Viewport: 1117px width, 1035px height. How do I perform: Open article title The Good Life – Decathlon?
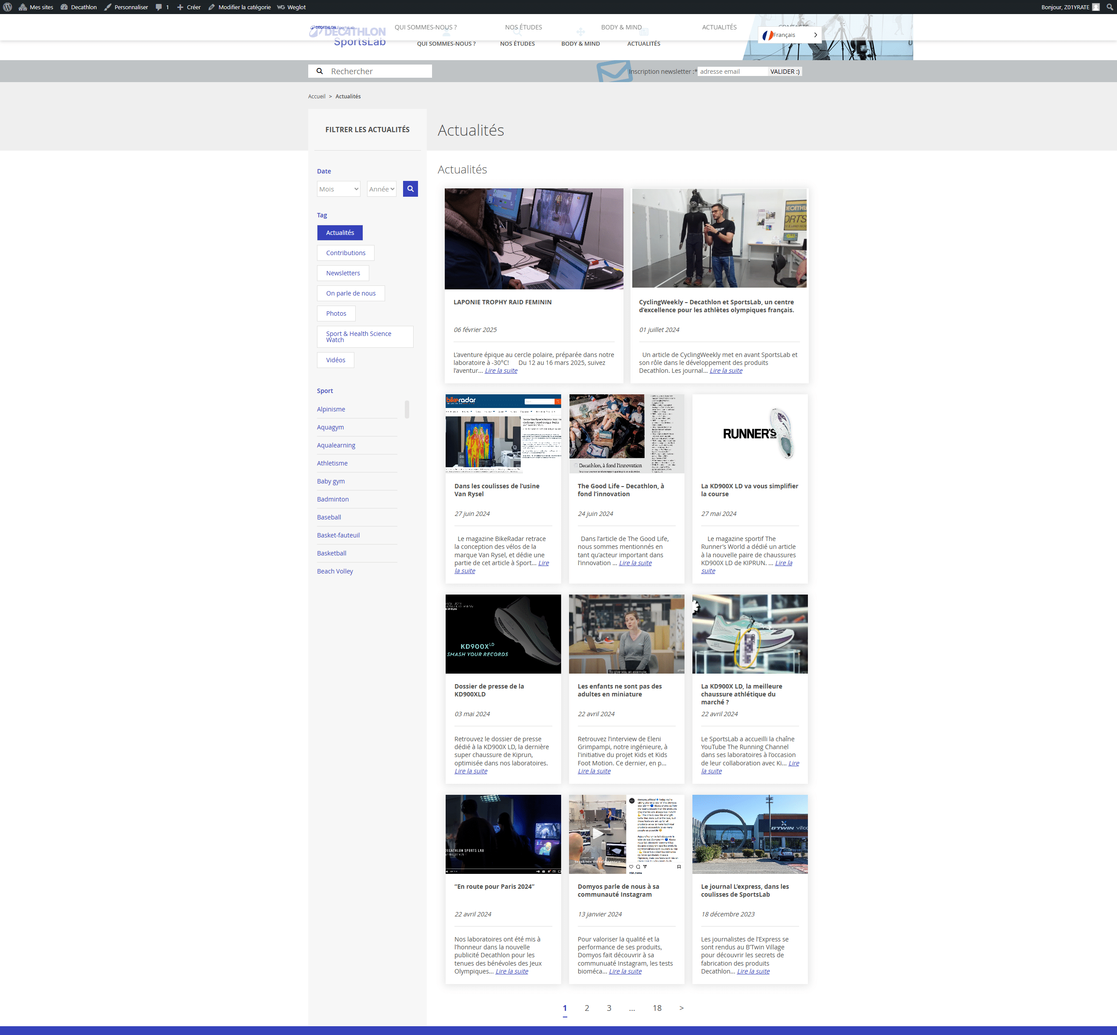[x=620, y=490]
